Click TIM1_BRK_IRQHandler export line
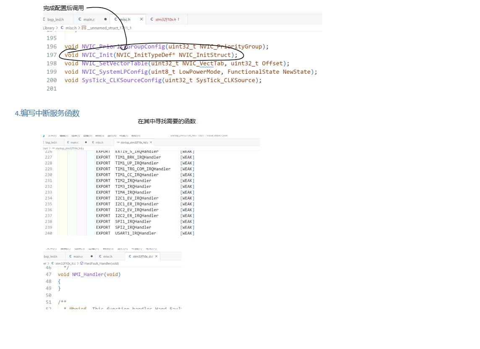The height and width of the screenshot is (349, 480). pyautogui.click(x=145, y=157)
